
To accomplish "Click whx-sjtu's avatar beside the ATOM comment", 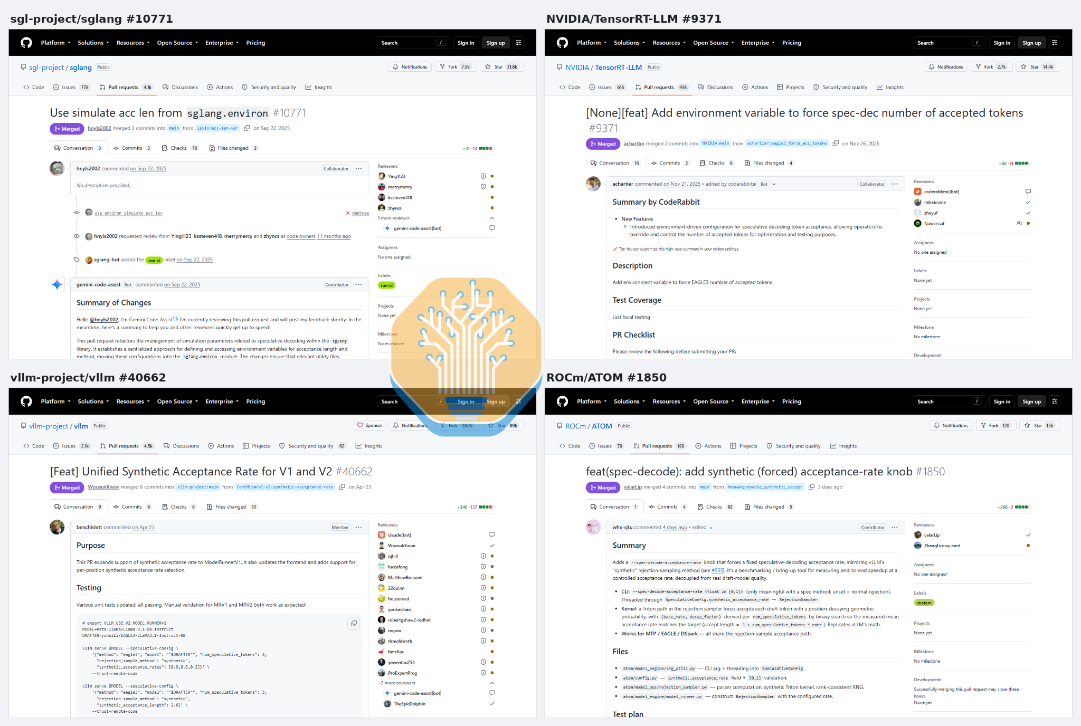I will click(x=593, y=527).
